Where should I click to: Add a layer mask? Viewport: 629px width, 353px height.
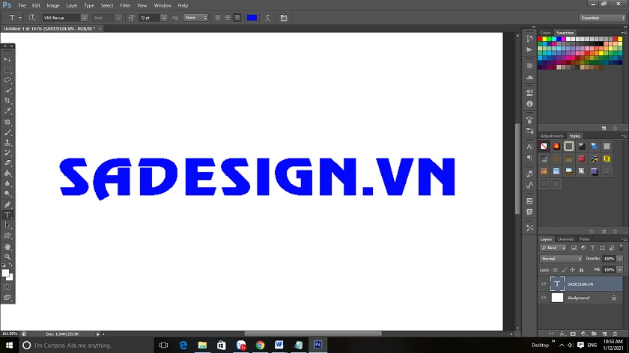[573, 334]
